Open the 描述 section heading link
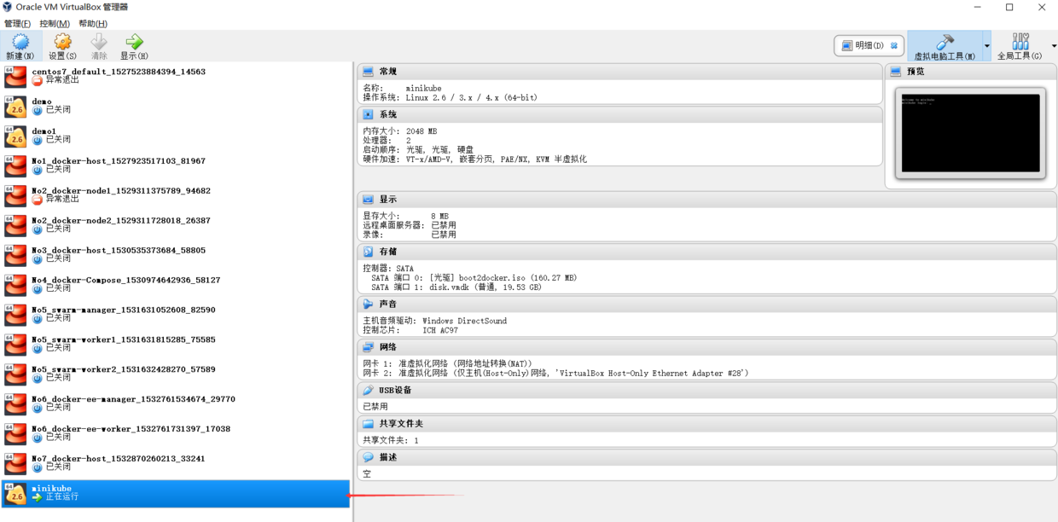 coord(388,457)
